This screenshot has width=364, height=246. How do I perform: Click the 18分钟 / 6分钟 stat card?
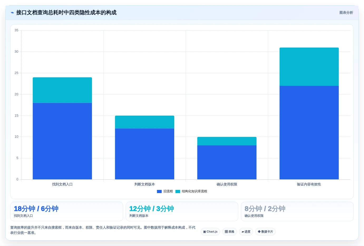click(x=67, y=211)
